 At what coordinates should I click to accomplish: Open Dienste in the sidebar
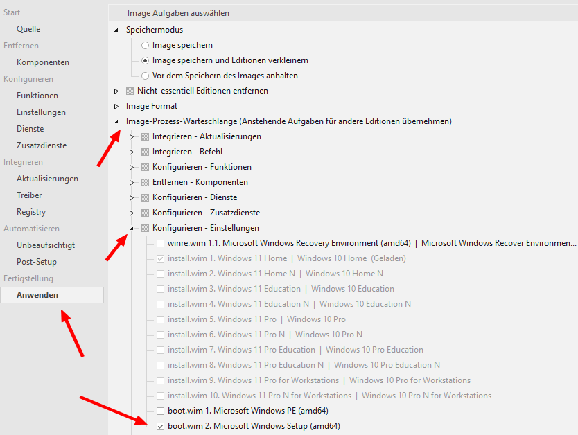(x=30, y=129)
